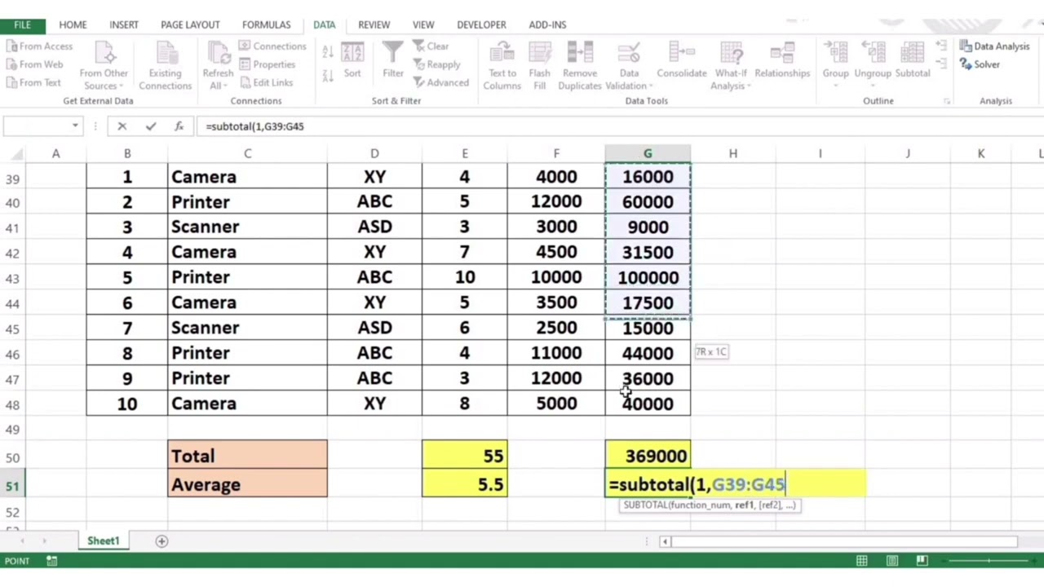This screenshot has height=587, width=1044.
Task: Switch to Normal view in status bar
Action: click(x=862, y=560)
